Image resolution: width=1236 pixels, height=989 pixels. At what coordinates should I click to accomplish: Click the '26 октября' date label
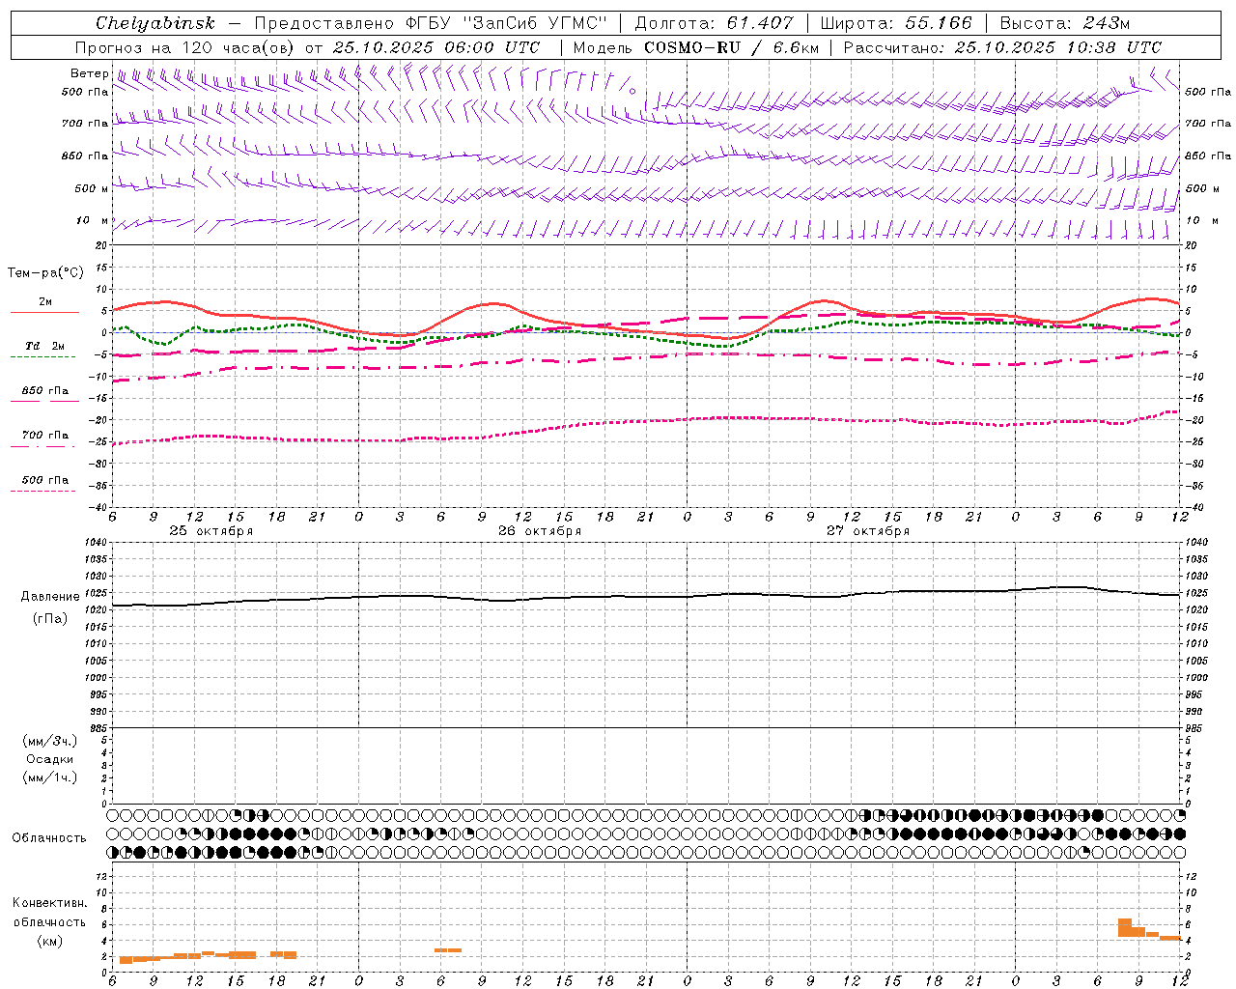(x=540, y=531)
